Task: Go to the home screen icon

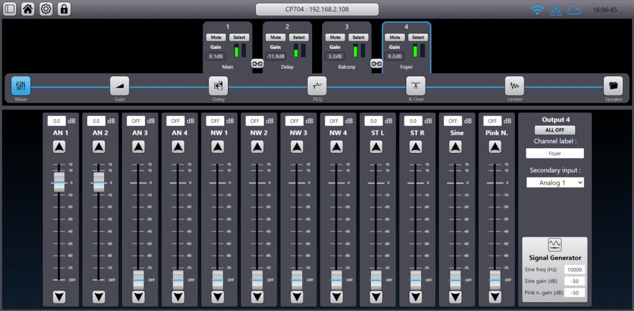Action: pyautogui.click(x=27, y=9)
